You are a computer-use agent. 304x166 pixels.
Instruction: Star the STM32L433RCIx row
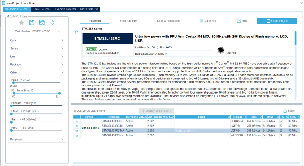(x=77, y=121)
